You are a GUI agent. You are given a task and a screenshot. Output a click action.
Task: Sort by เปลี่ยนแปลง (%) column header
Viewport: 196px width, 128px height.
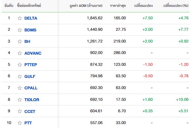coord(176,6)
